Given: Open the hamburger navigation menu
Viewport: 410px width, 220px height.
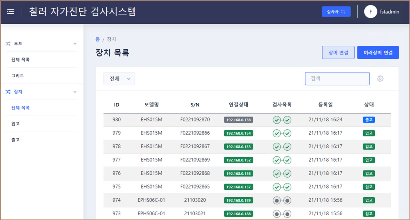Looking at the screenshot, I should coord(11,12).
